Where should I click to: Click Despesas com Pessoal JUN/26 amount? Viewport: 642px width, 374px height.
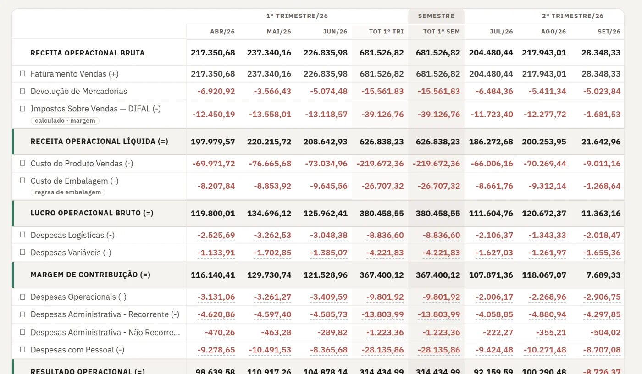coord(329,350)
